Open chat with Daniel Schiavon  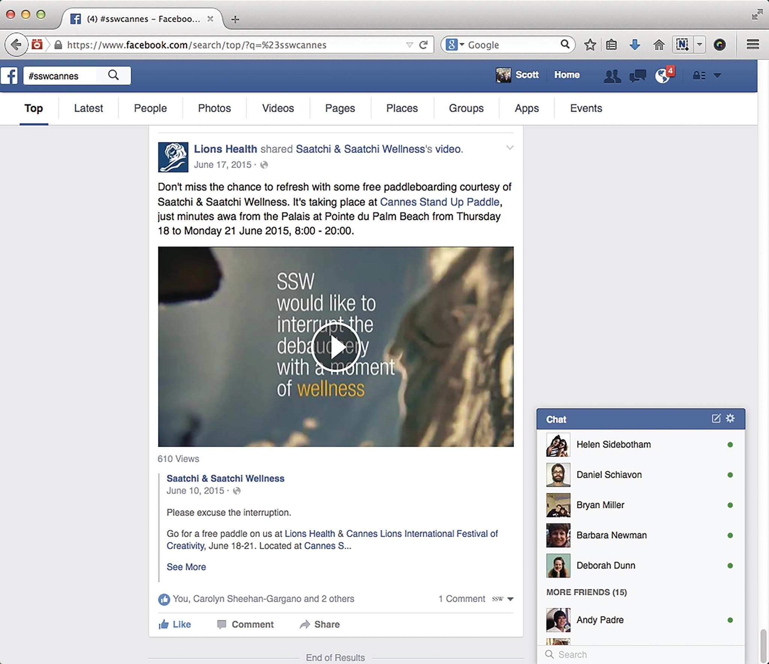641,475
